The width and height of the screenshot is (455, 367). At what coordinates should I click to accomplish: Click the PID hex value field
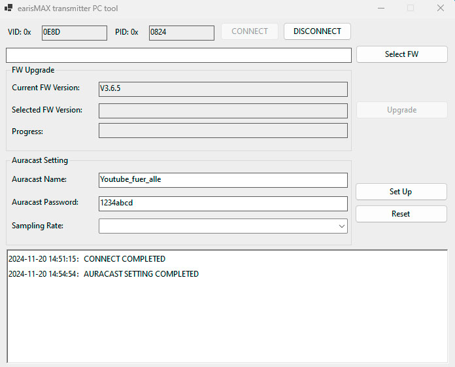pos(181,33)
